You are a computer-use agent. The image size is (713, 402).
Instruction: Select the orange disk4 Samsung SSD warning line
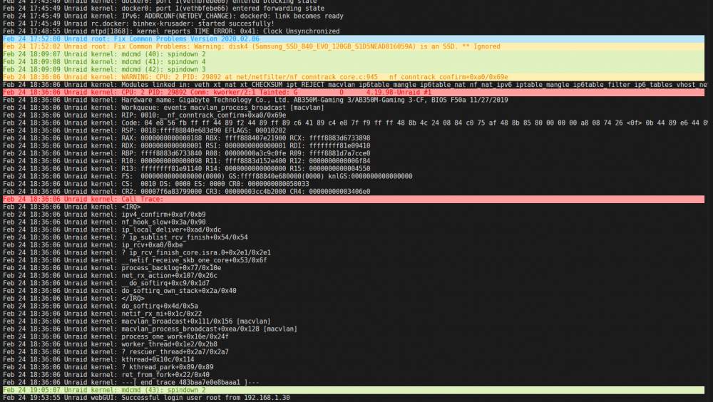tap(354, 46)
